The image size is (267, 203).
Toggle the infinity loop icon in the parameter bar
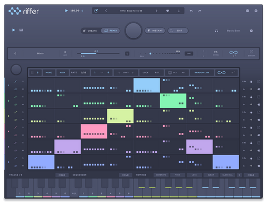[233, 52]
